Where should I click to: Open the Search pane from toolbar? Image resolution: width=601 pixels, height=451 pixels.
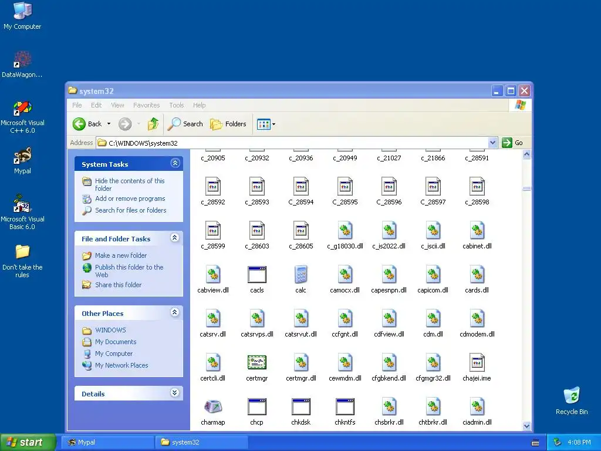click(185, 124)
